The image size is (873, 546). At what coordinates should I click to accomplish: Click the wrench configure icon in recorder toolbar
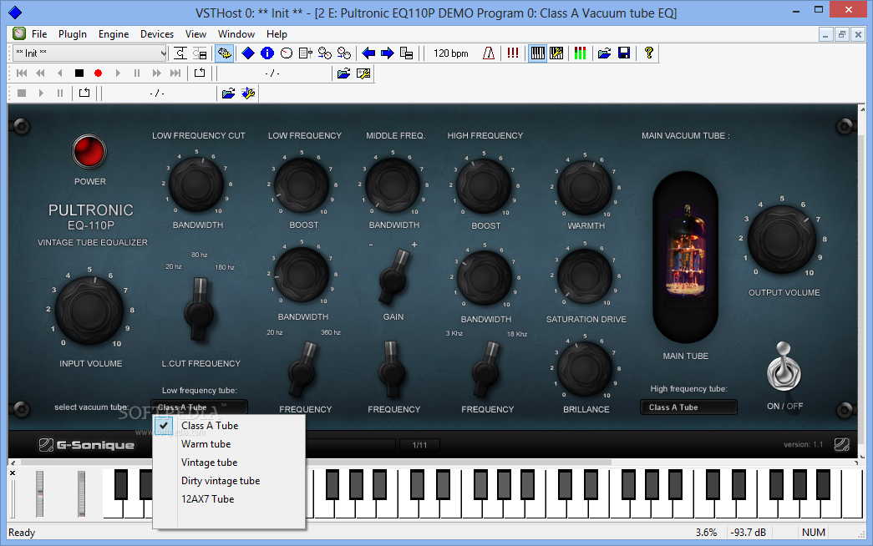tap(248, 93)
